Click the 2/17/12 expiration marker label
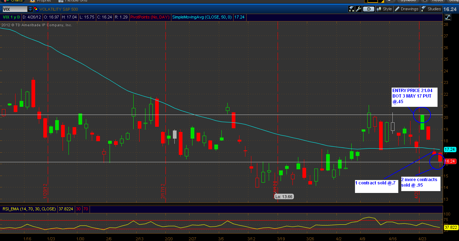Image resolution: width=459 pixels, height=241 pixels. pyautogui.click(x=163, y=191)
